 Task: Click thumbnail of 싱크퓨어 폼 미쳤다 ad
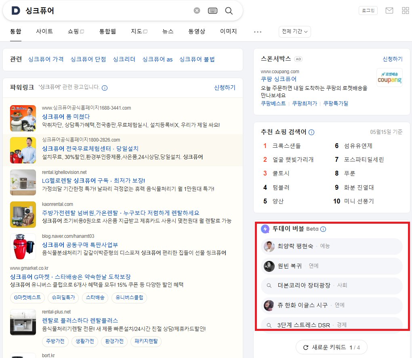23,118
